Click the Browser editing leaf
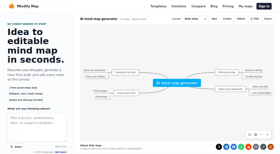 pos(253,70)
